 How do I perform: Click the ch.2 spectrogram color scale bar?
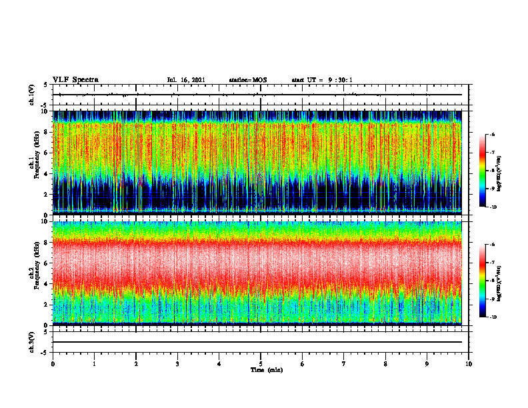pos(482,281)
